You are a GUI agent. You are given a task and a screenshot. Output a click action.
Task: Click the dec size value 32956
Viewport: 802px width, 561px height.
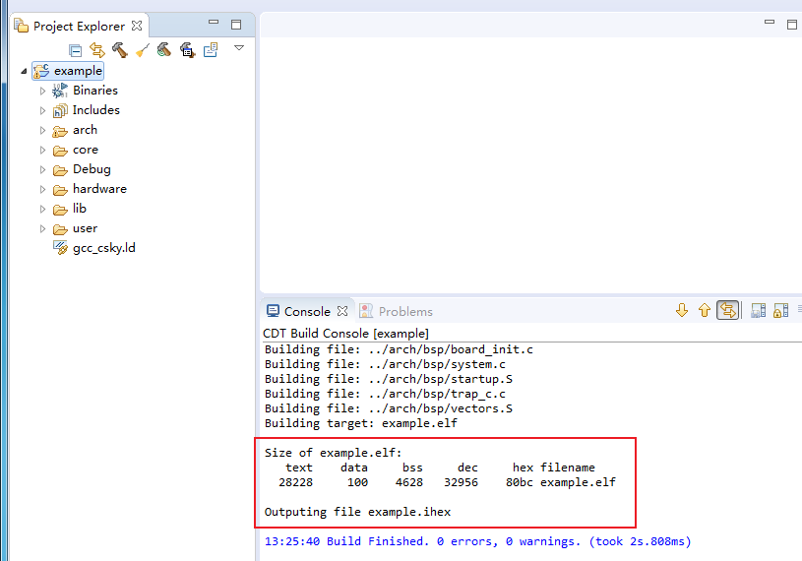[x=461, y=482]
